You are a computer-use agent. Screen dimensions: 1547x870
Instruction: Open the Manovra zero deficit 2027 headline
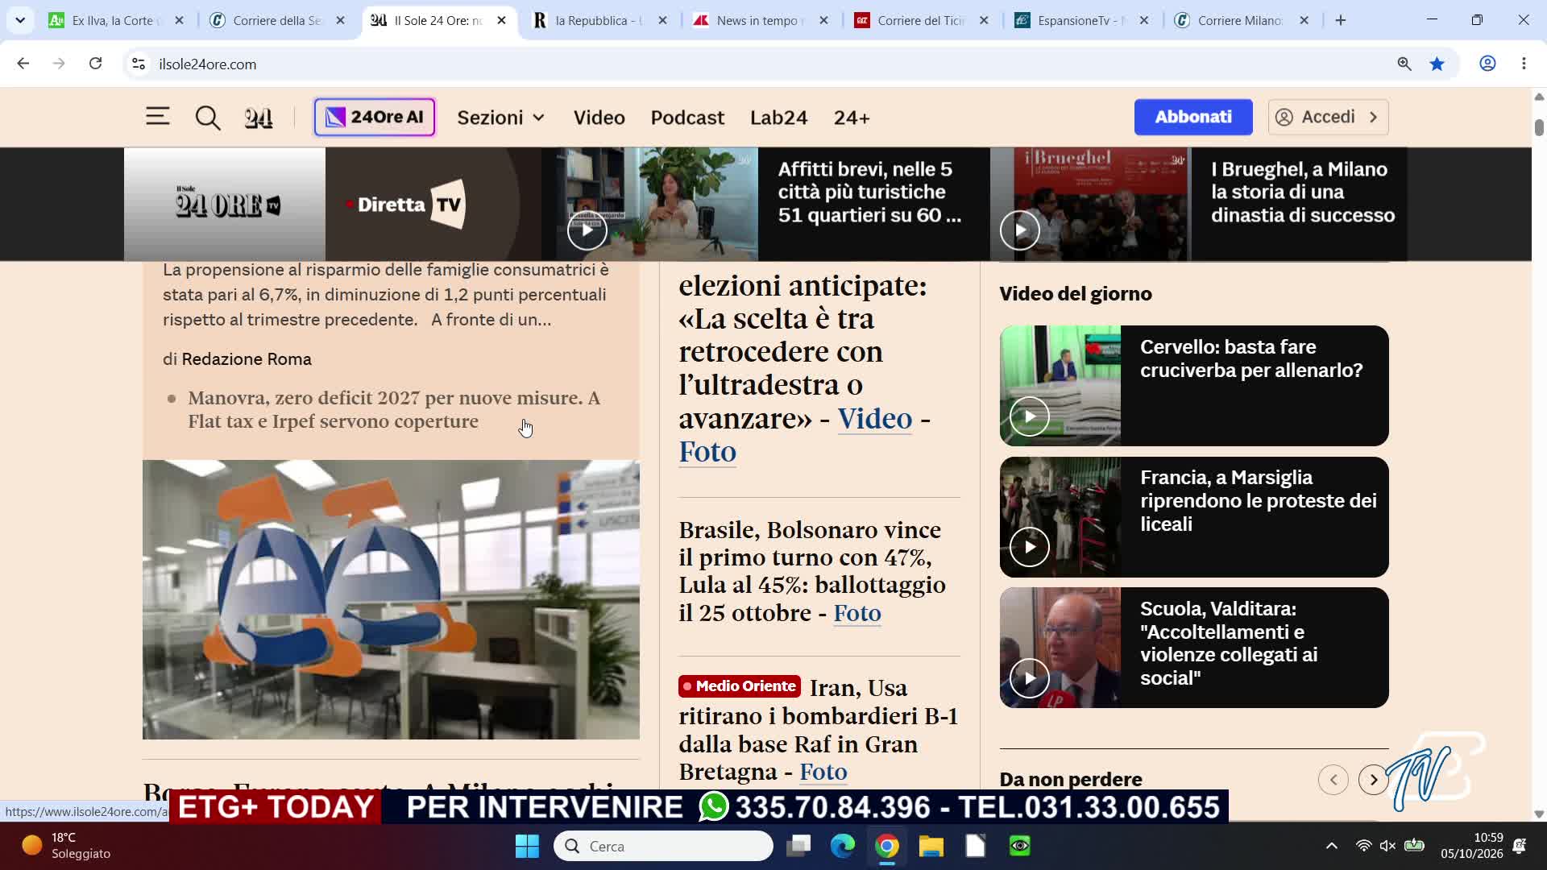(393, 409)
